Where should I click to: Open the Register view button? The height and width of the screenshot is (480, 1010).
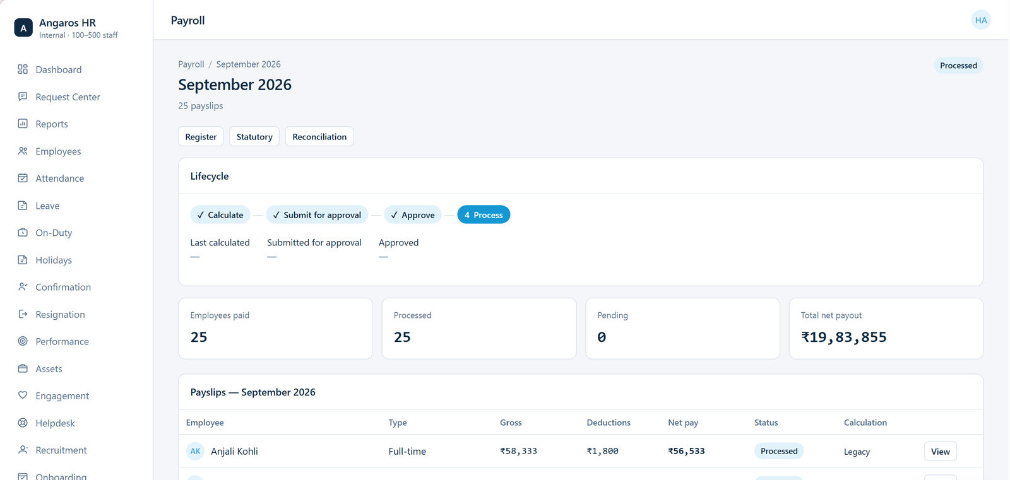(201, 136)
